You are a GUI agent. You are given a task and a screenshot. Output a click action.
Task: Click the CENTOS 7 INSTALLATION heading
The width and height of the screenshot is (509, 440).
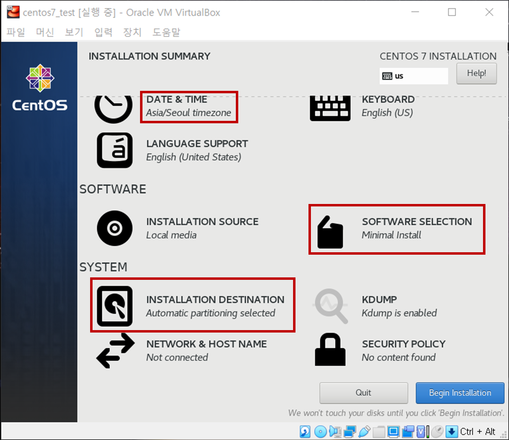coord(438,56)
